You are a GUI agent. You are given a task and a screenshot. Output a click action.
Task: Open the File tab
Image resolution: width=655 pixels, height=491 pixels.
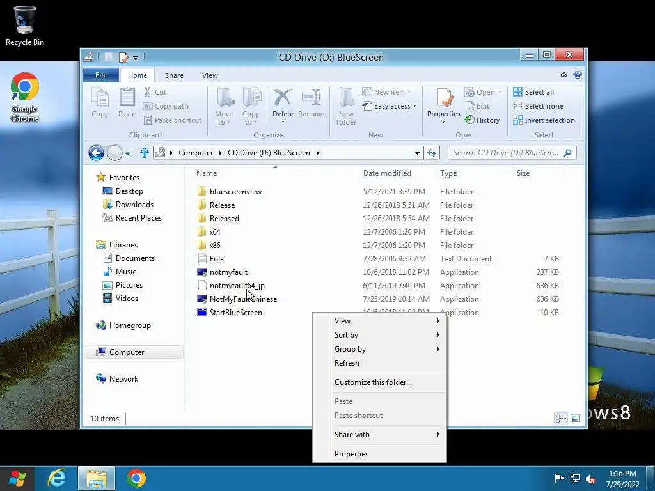101,75
